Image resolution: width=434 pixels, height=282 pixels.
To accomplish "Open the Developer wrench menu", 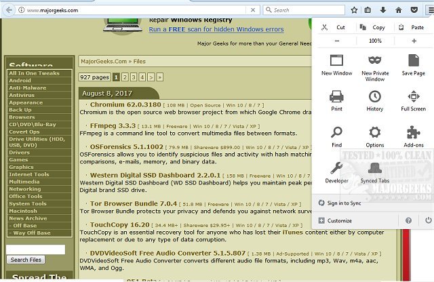I will (x=336, y=172).
